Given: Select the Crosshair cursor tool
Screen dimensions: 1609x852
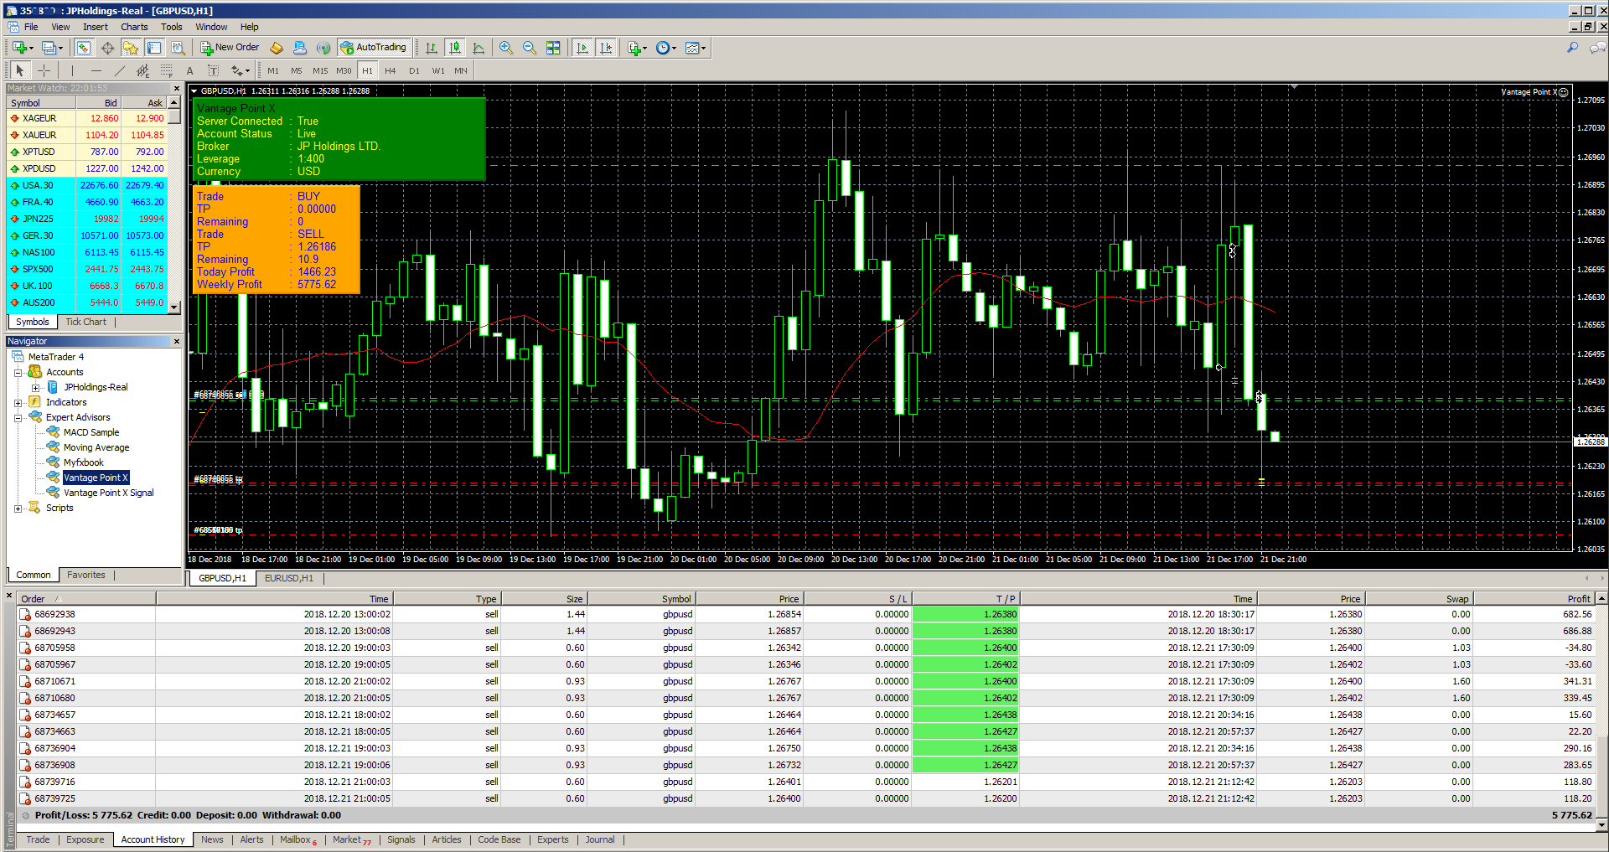Looking at the screenshot, I should (x=44, y=71).
